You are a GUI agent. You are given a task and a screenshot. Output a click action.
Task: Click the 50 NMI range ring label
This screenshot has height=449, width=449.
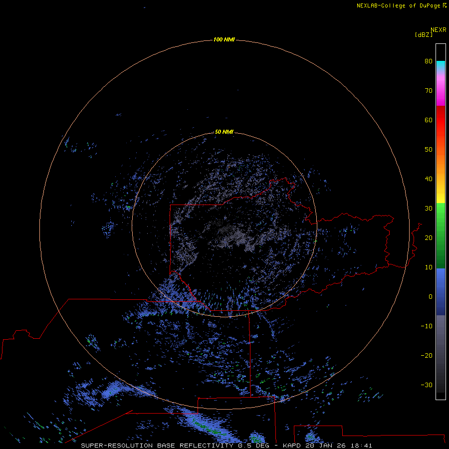tap(224, 132)
